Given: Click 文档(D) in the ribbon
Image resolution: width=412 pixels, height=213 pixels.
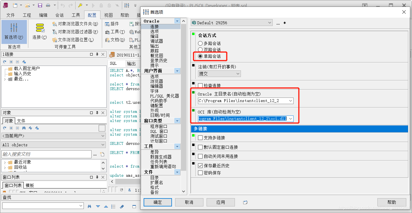Looking at the screenshot, I should pyautogui.click(x=115, y=40).
